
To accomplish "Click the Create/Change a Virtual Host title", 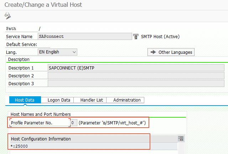I will pyautogui.click(x=43, y=5).
